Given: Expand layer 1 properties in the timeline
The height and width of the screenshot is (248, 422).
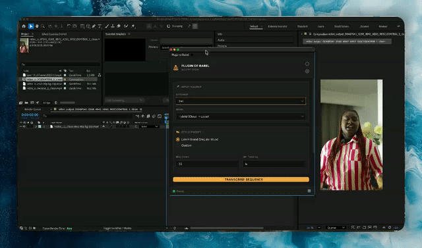Looking at the screenshot, I should tap(36, 126).
